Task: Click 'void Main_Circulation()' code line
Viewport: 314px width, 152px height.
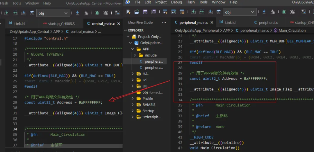Action: point(215,148)
